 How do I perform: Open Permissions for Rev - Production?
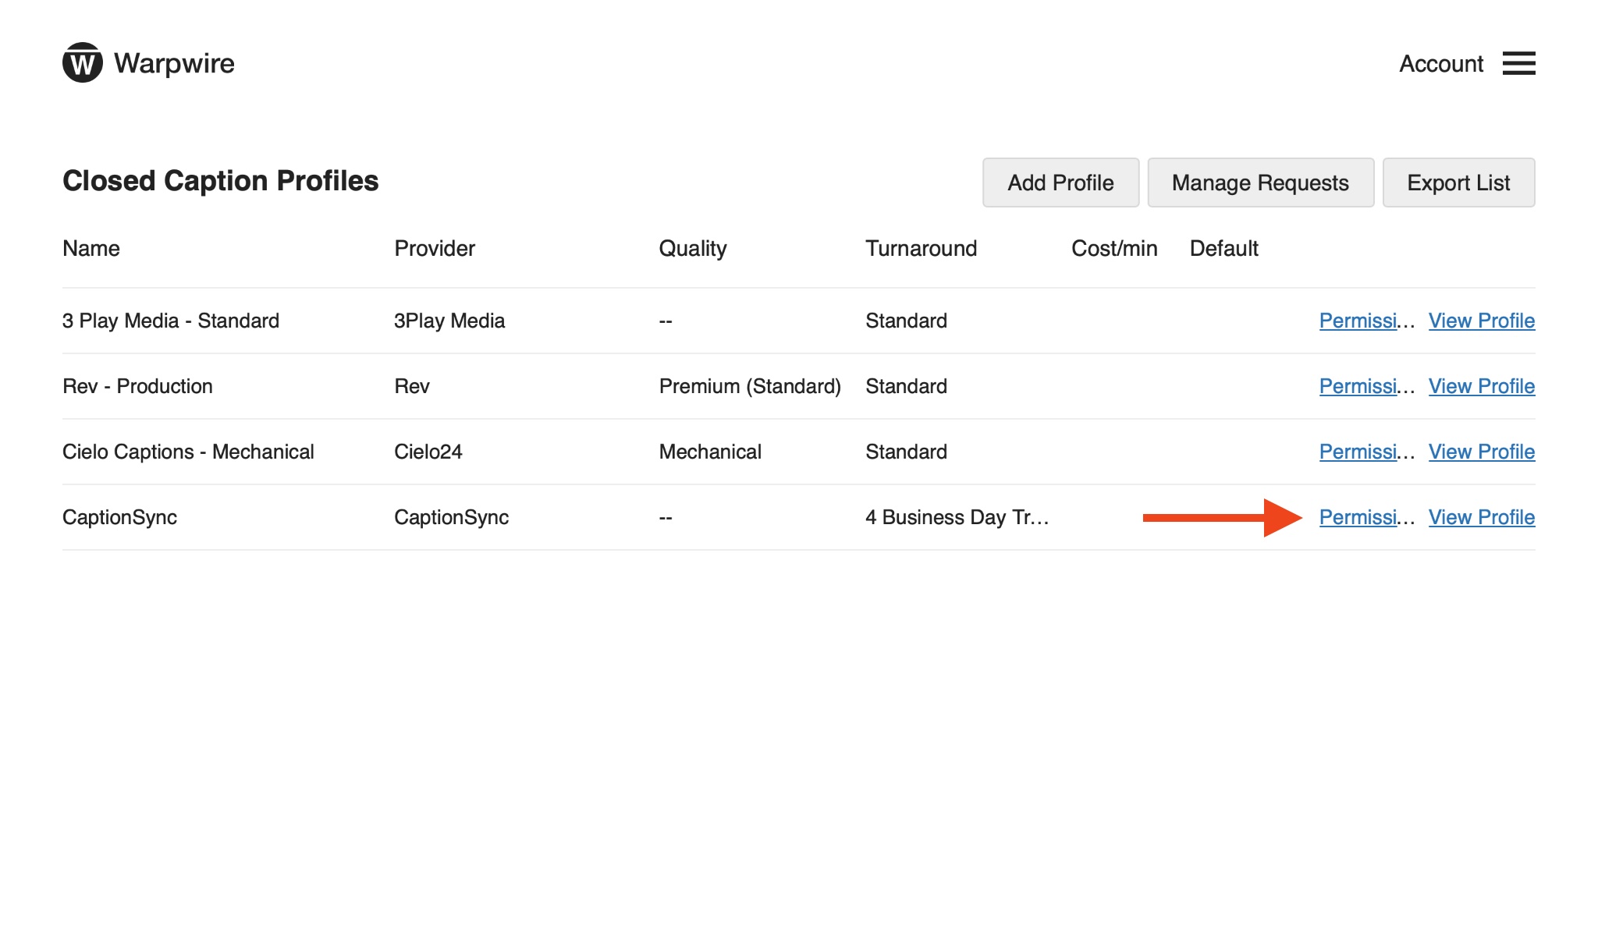point(1365,386)
